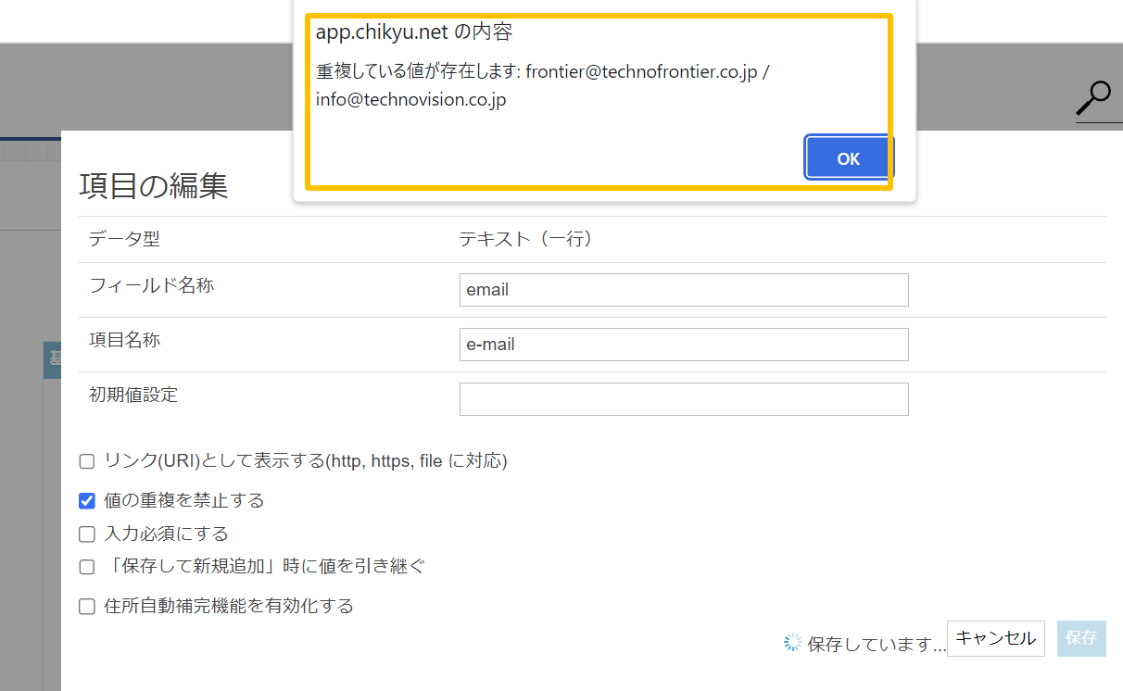Click the alert title app.chikyu.net の内容
Viewport: 1123px width, 691px height.
[414, 32]
